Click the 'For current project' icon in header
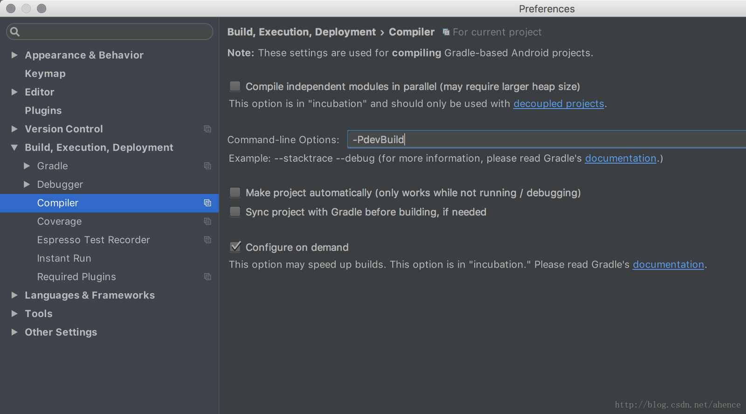746x414 pixels. coord(446,32)
